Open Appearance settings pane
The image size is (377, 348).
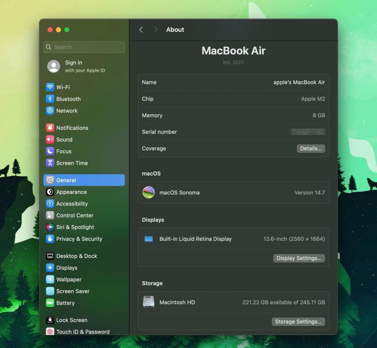click(71, 192)
